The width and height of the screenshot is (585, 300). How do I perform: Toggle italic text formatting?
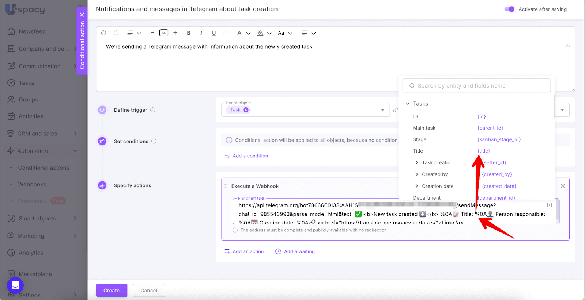click(x=201, y=33)
